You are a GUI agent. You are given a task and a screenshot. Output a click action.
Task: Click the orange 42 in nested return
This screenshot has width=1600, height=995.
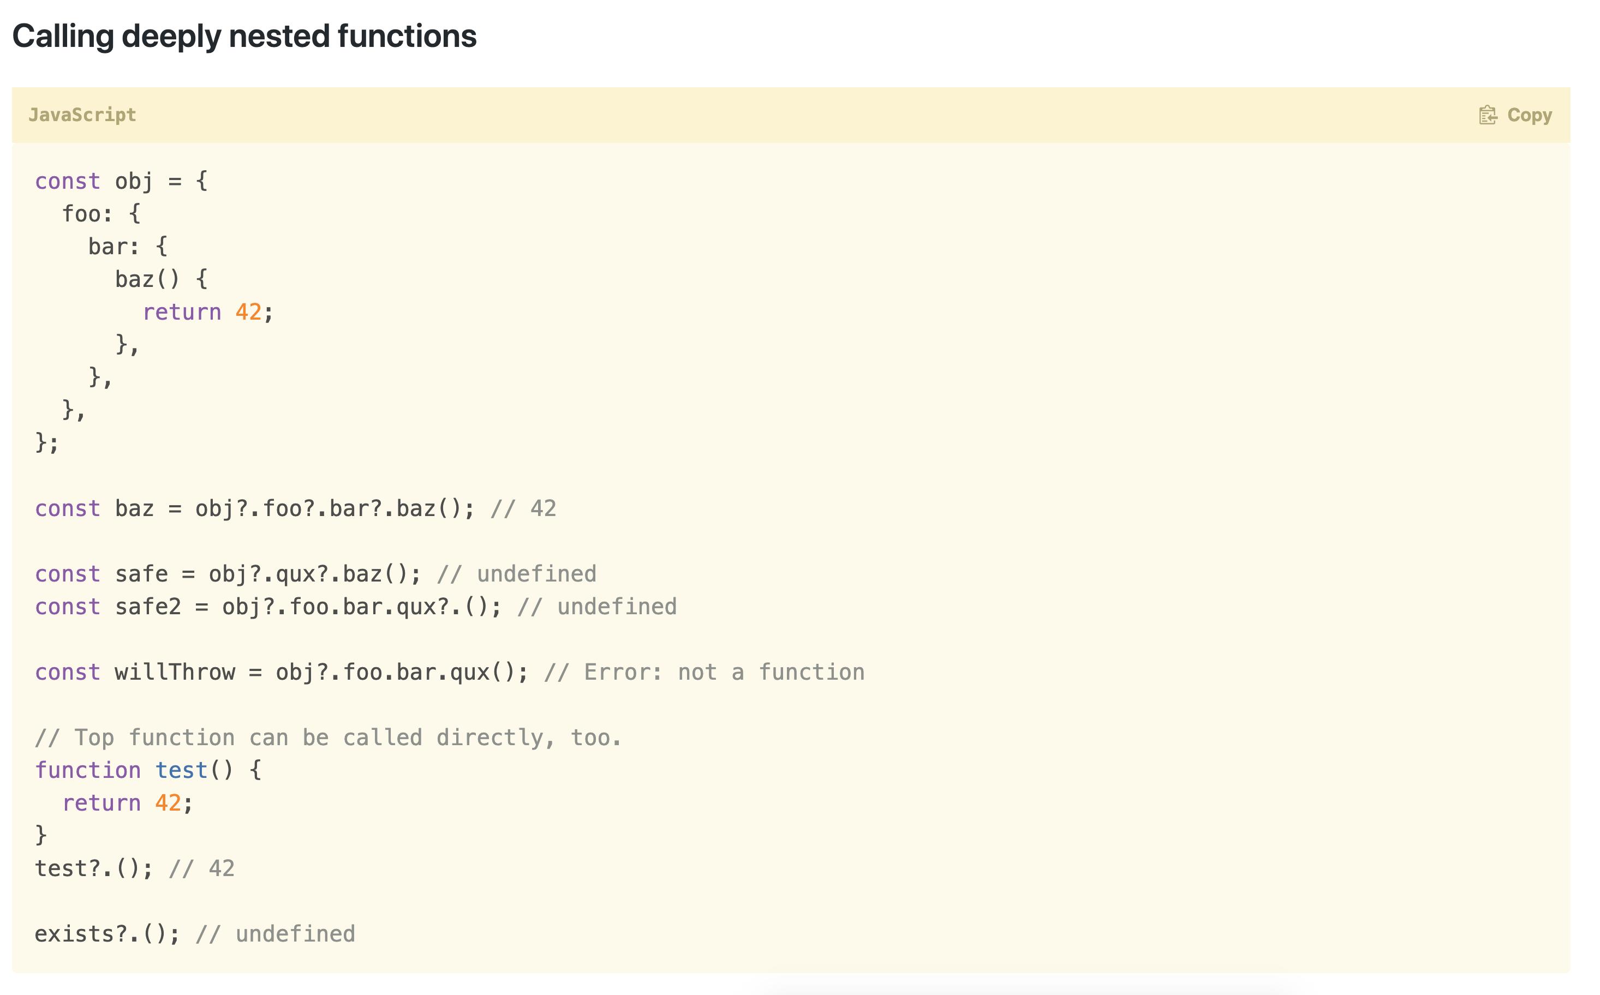pos(249,312)
